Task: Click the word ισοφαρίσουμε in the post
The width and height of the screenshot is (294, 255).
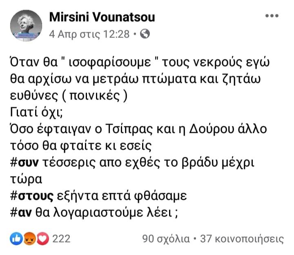Action: coord(110,62)
